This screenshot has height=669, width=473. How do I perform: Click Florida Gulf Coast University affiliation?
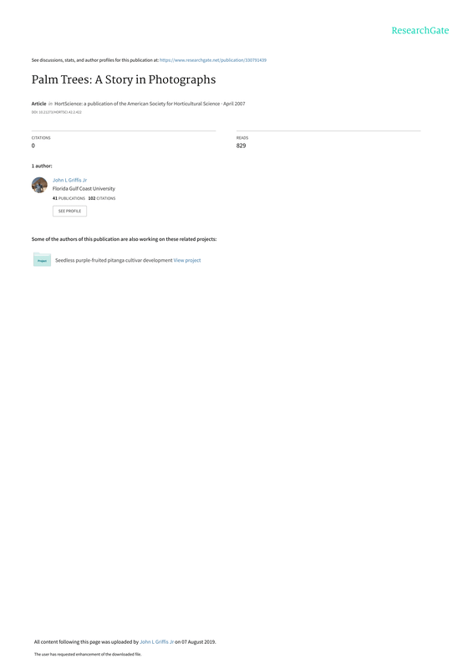84,189
